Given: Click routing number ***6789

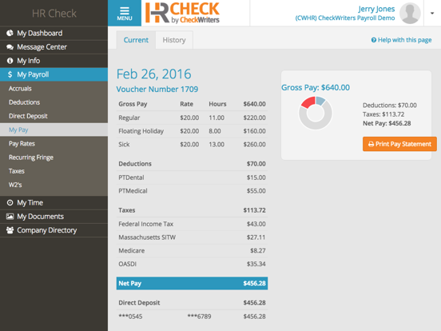Looking at the screenshot, I should tap(199, 317).
